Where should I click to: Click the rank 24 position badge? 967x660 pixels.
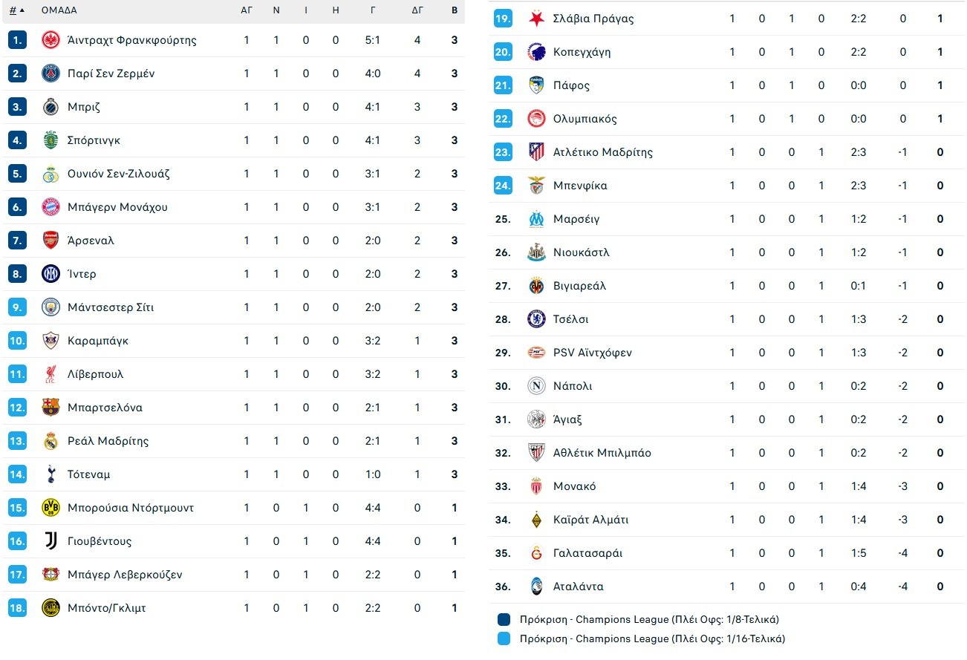[503, 186]
